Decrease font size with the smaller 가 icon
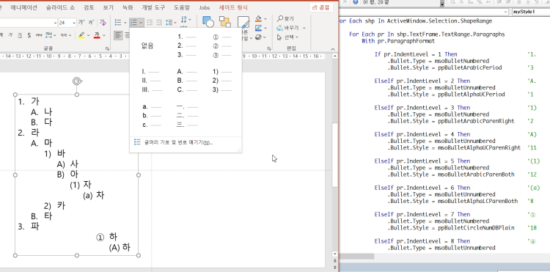Viewport: 550px width, 272px height. 91,23
